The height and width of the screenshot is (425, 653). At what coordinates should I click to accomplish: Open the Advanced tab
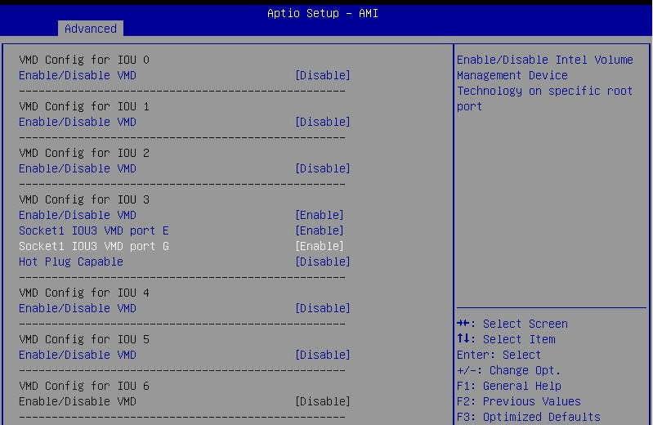90,29
